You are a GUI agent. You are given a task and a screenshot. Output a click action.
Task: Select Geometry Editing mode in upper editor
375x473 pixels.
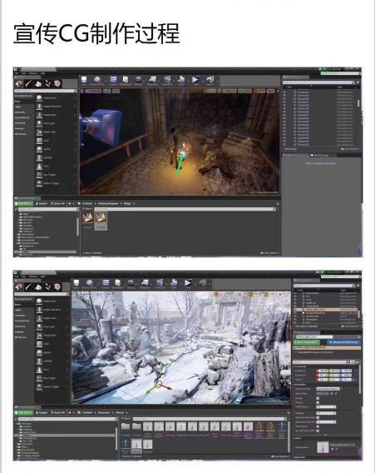point(57,83)
